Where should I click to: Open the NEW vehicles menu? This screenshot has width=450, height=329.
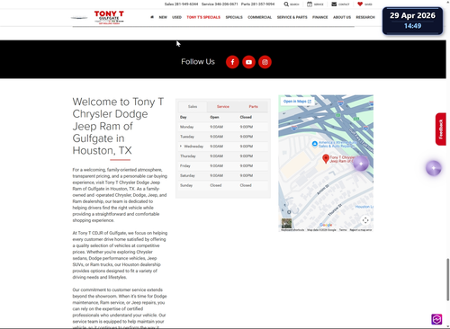163,17
